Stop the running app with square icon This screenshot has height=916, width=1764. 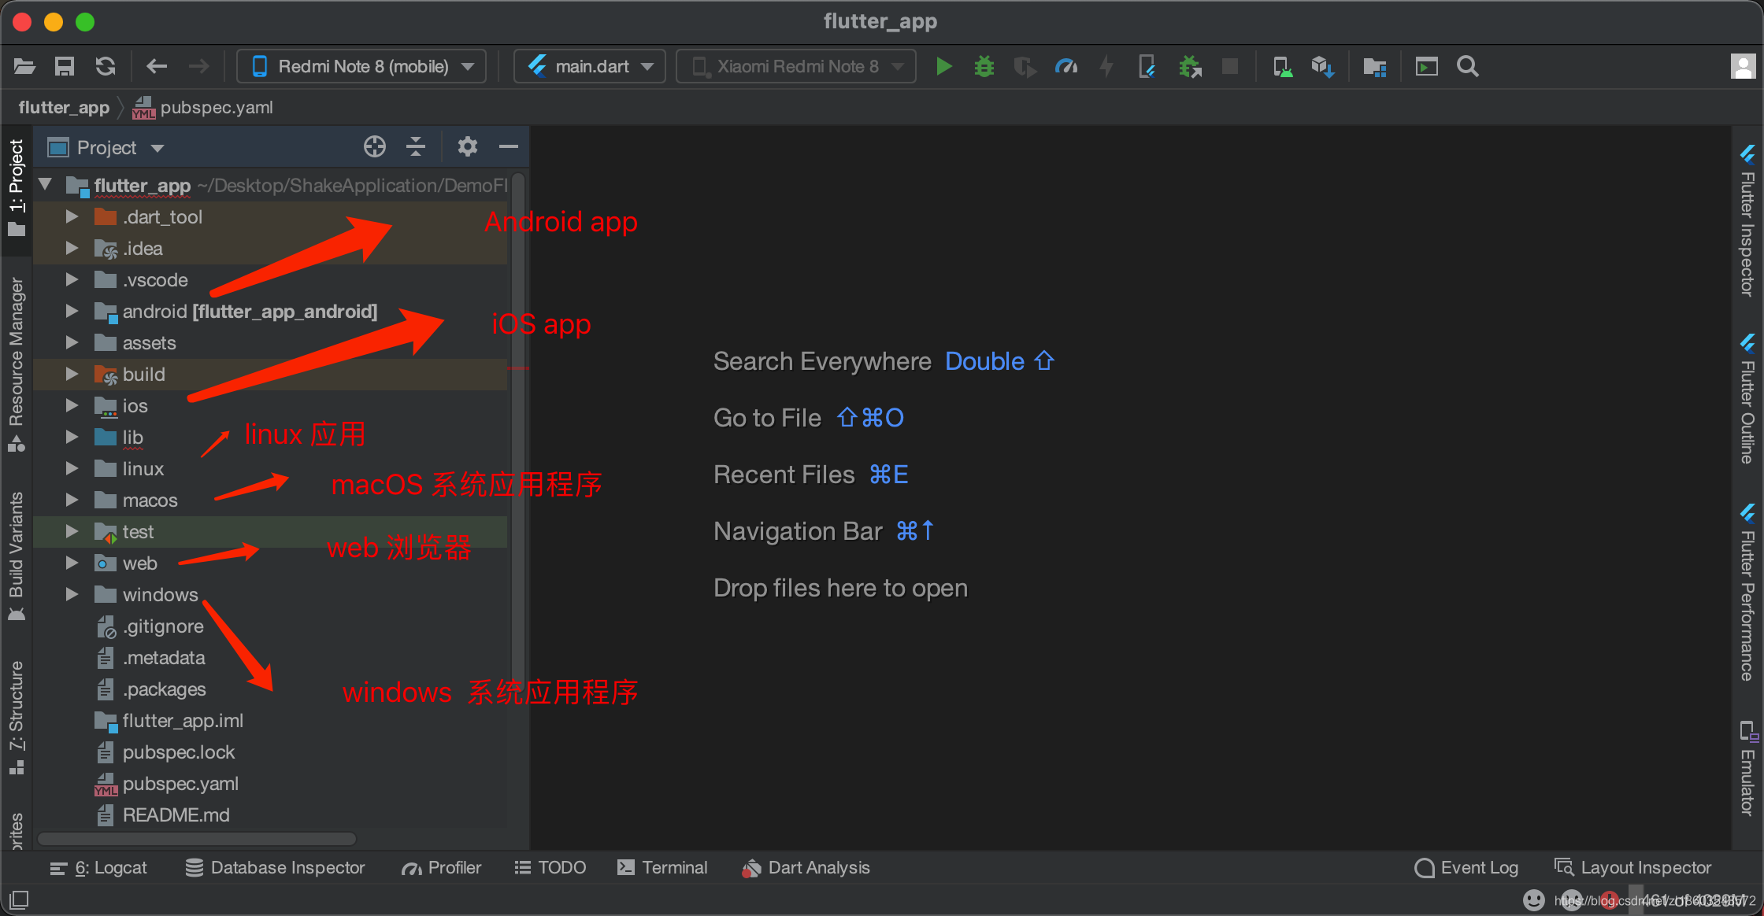click(1230, 66)
